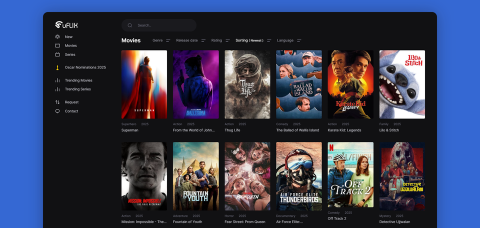
Task: Open the Rating filter dropdown icon
Action: [x=227, y=40]
